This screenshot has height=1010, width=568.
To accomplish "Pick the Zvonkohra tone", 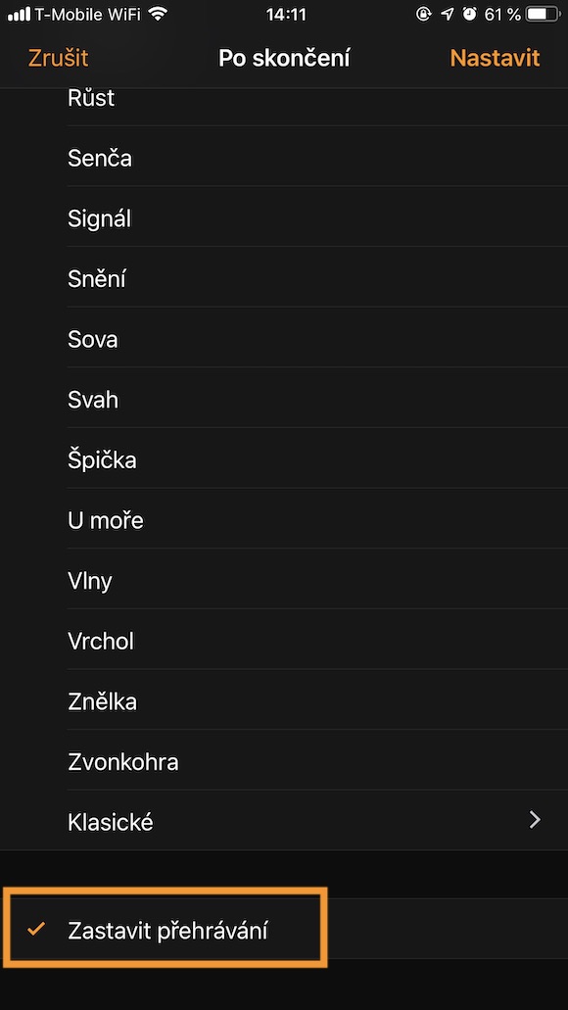I will click(284, 761).
